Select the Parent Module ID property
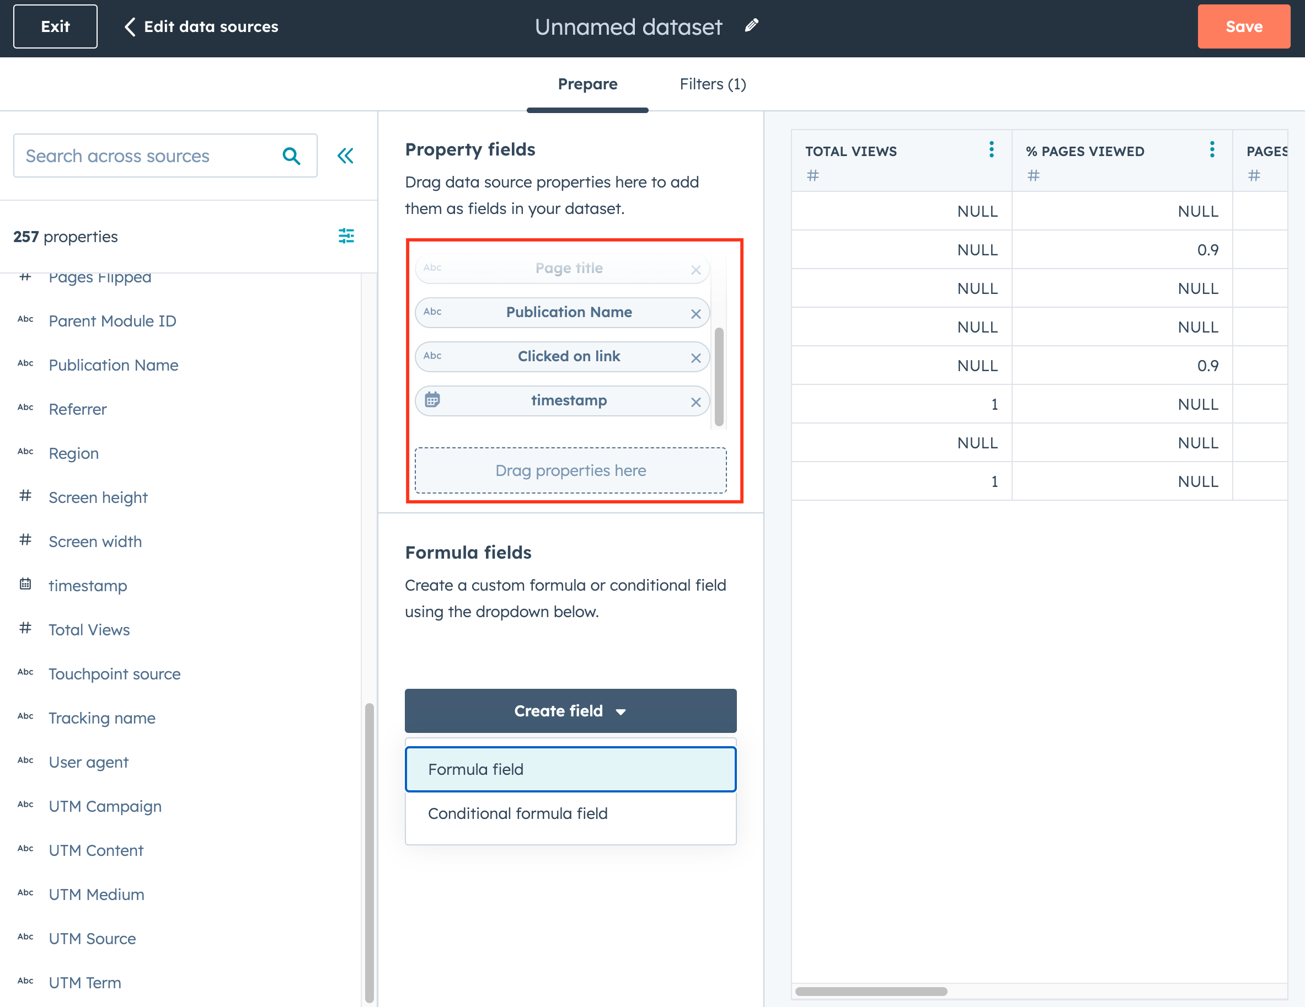Viewport: 1305px width, 1007px height. (x=113, y=321)
